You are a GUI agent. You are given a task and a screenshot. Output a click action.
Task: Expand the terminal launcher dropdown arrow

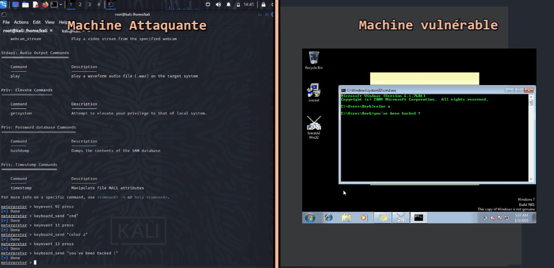tap(61, 5)
